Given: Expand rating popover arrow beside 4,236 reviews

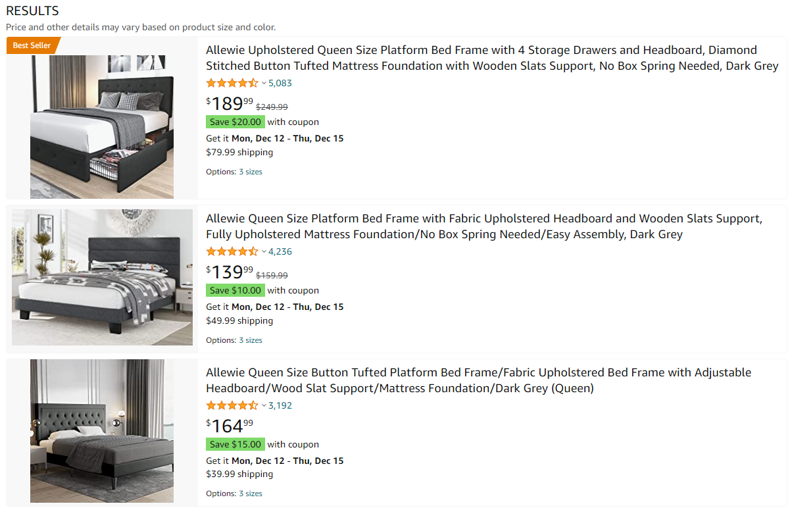Looking at the screenshot, I should [x=264, y=252].
